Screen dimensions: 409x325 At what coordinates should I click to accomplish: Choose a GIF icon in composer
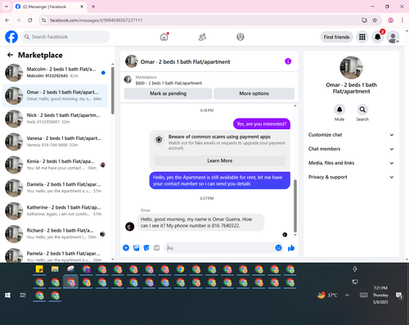tap(156, 248)
